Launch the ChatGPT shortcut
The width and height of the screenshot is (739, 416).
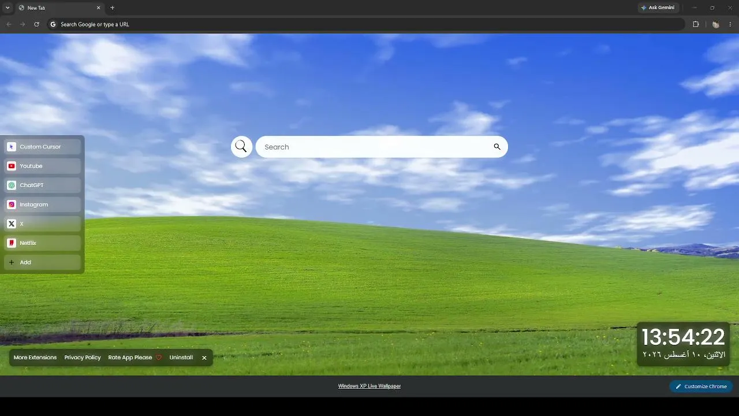point(42,185)
